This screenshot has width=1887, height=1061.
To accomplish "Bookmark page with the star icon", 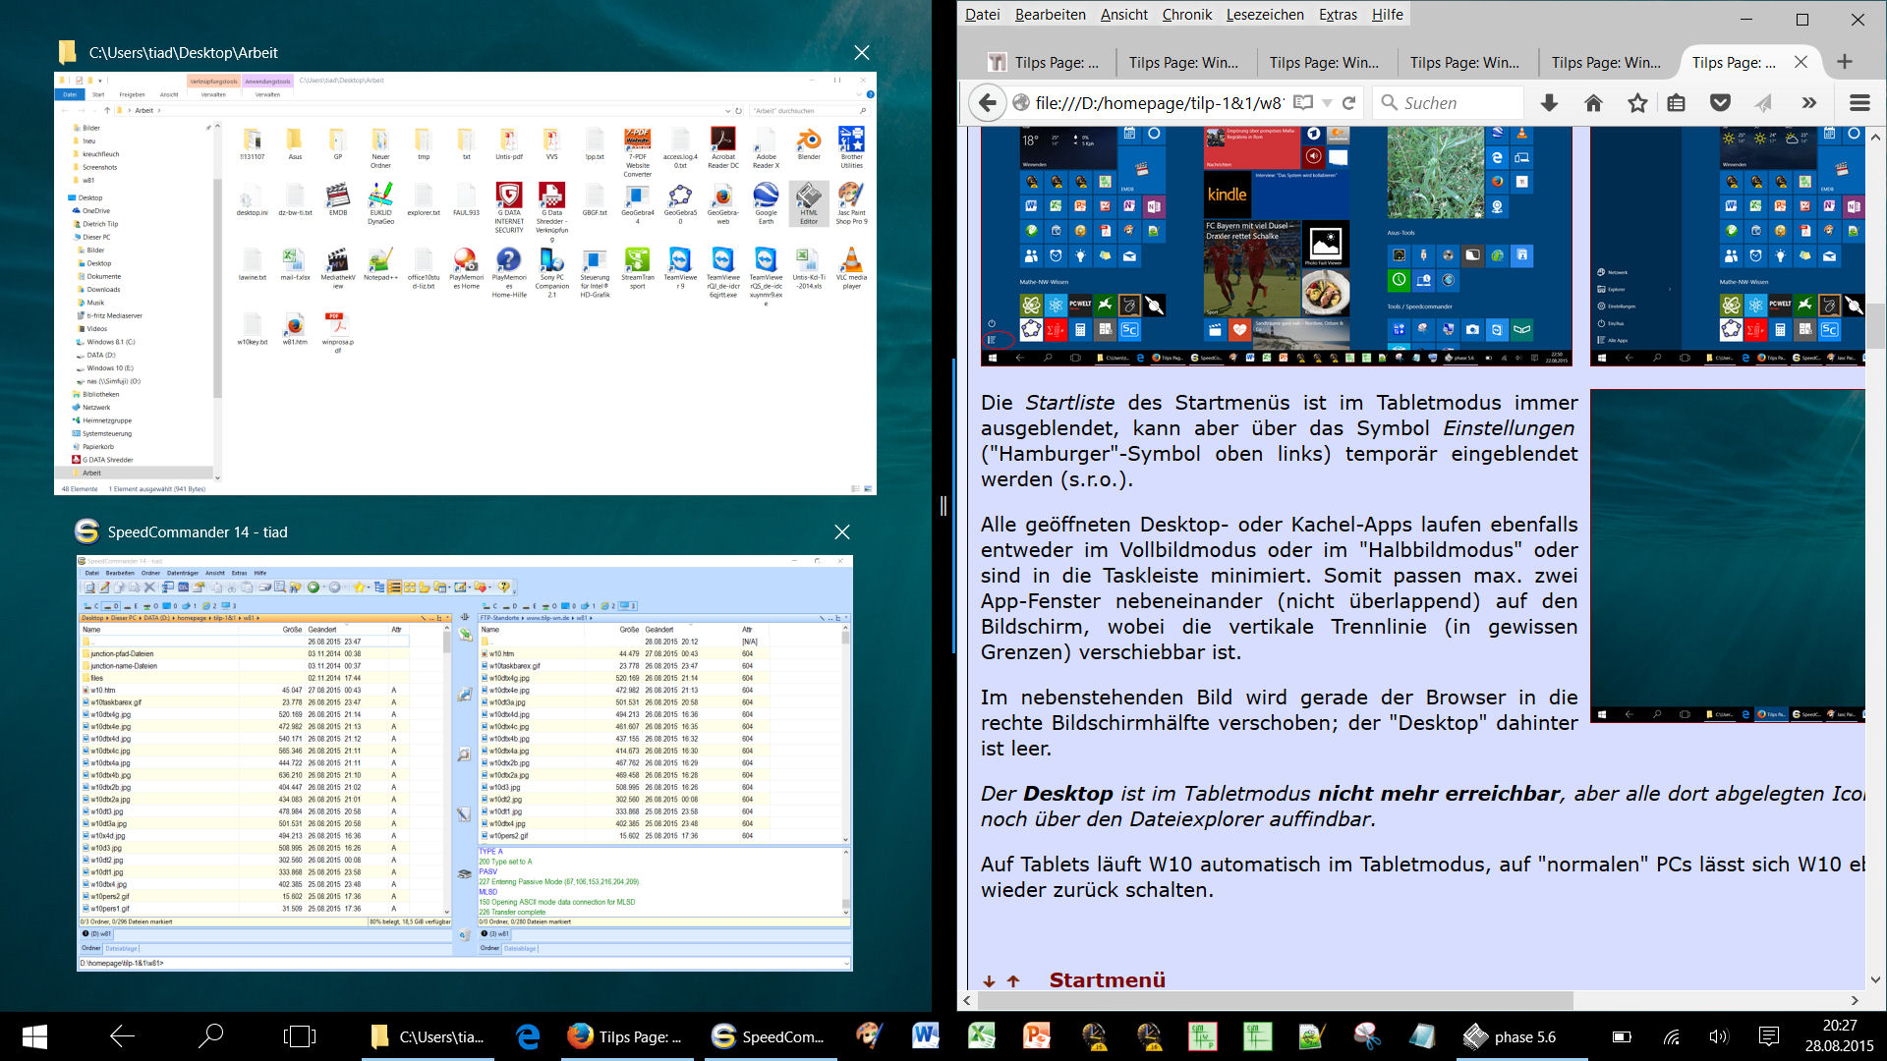I will 1637,103.
